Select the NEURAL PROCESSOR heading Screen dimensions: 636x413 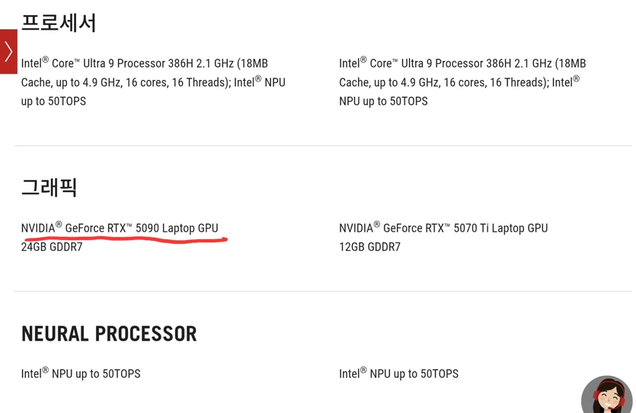pos(109,334)
